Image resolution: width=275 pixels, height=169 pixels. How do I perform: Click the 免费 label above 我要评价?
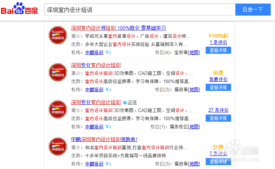[218, 73]
